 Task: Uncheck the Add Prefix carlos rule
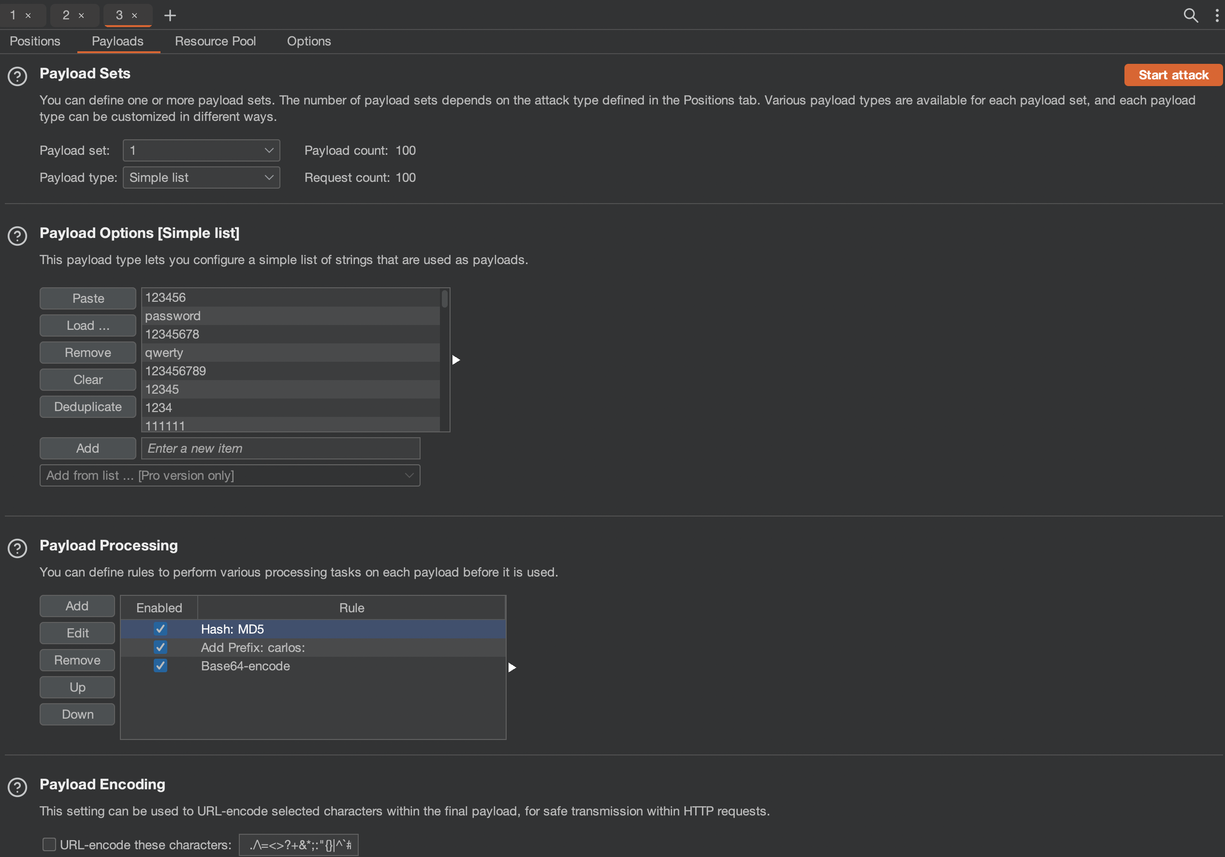[x=160, y=647]
